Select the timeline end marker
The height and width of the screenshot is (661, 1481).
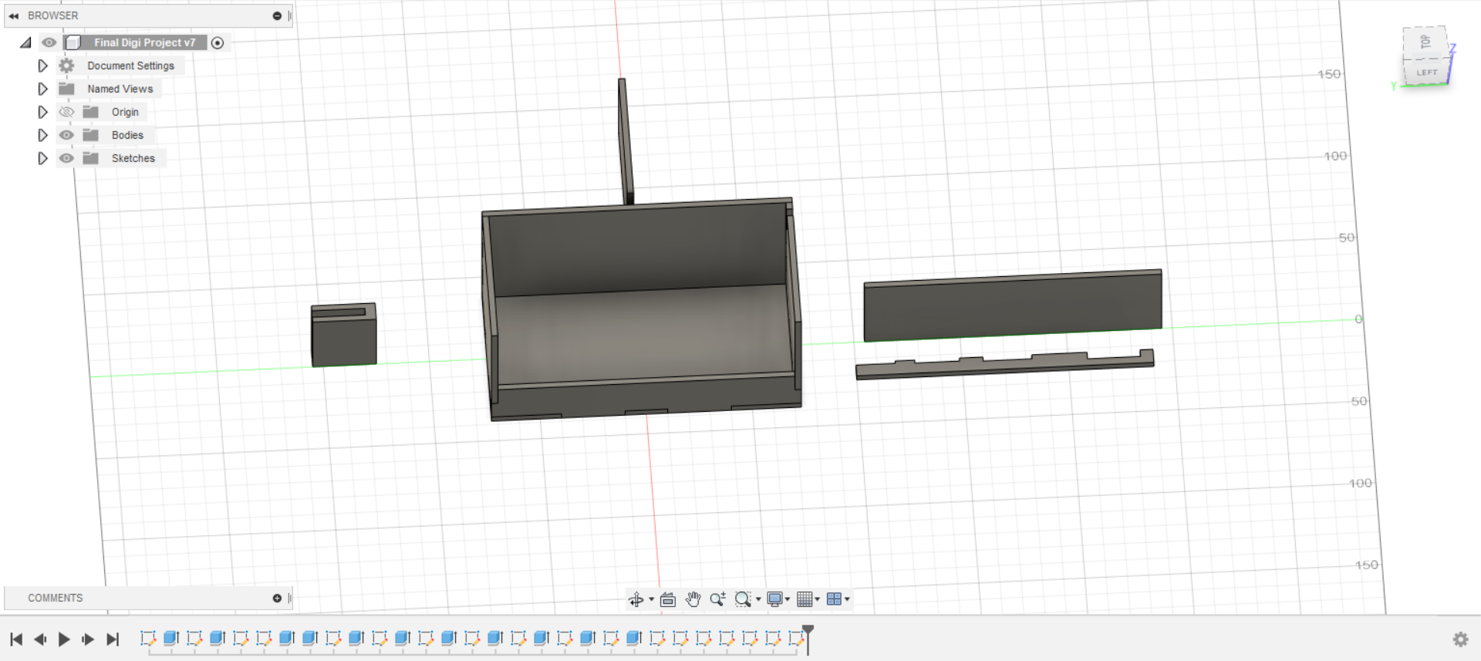coord(808,639)
